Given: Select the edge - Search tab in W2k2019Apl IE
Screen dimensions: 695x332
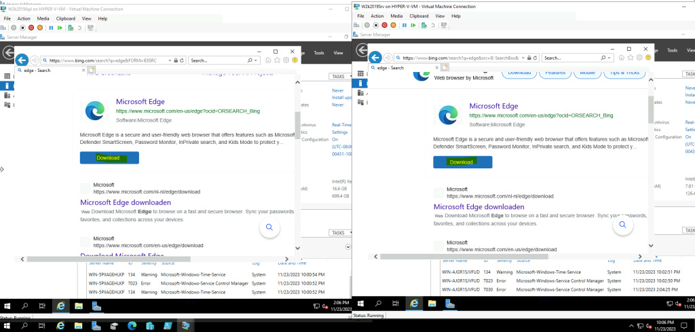Looking at the screenshot, I should (x=51, y=70).
